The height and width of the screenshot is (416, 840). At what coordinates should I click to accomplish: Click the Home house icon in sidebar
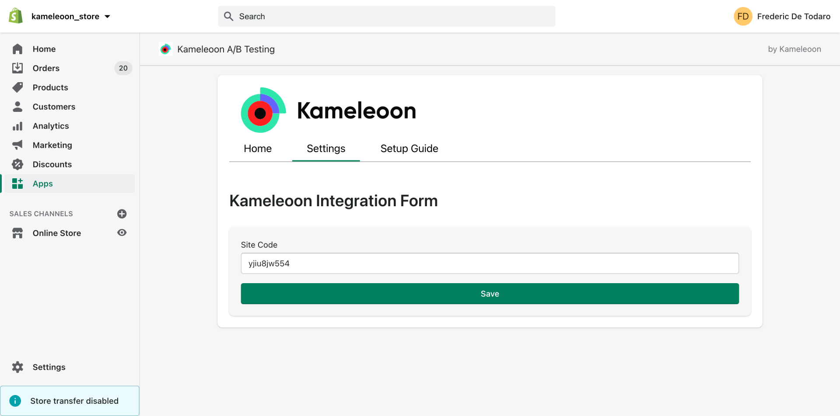(17, 49)
